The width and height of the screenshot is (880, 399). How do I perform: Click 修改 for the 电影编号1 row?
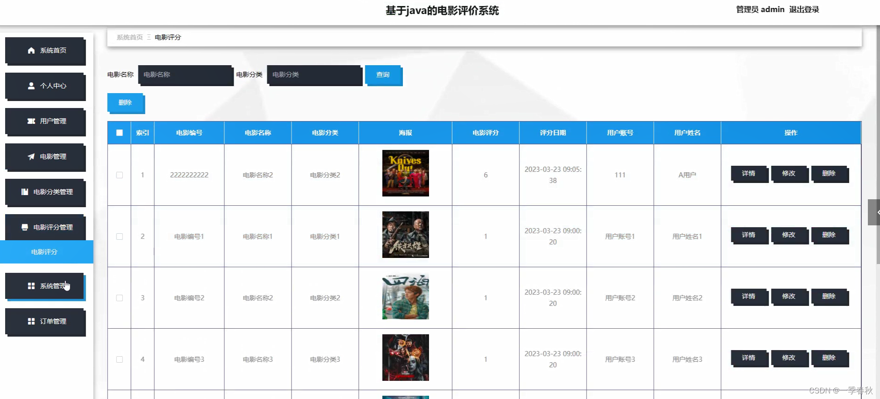tap(789, 235)
